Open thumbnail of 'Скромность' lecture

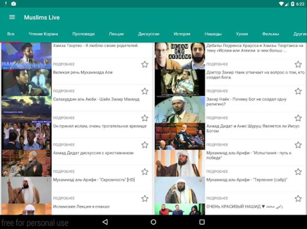coord(27,190)
